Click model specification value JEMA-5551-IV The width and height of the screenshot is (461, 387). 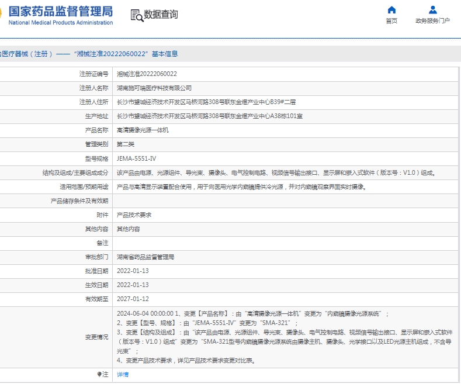(x=136, y=158)
